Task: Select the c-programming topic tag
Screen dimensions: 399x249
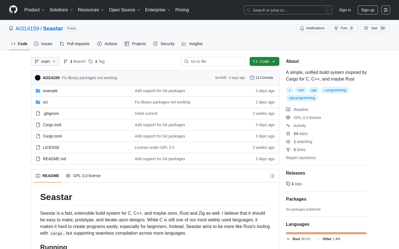Action: pyautogui.click(x=335, y=90)
